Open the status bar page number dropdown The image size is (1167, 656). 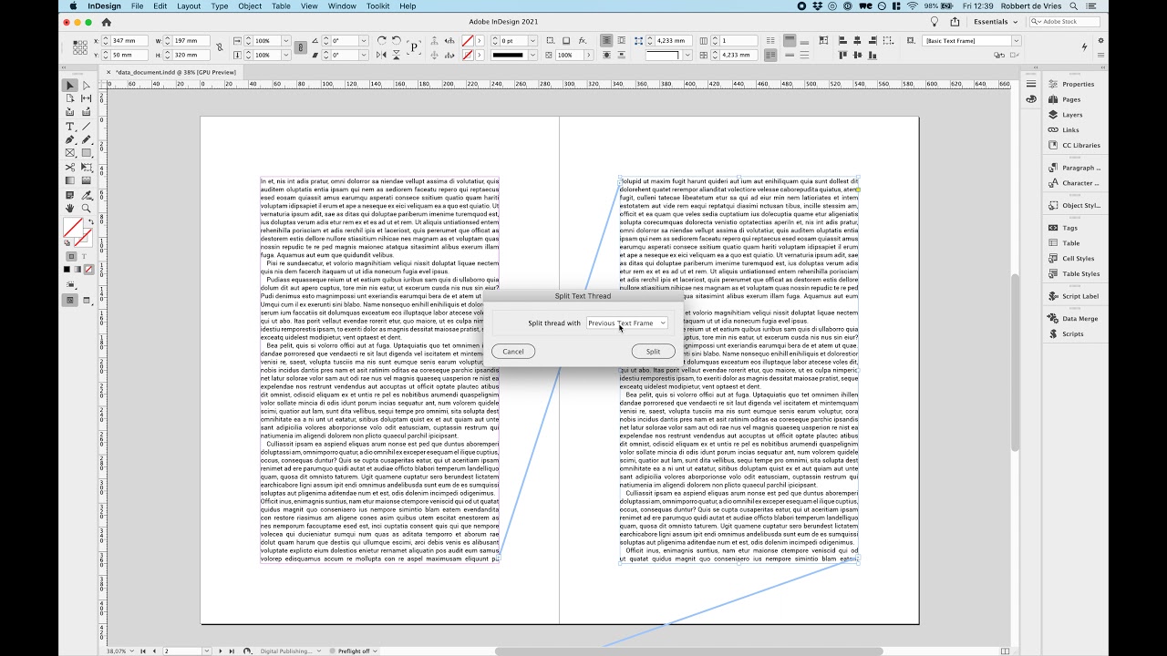pyautogui.click(x=209, y=651)
